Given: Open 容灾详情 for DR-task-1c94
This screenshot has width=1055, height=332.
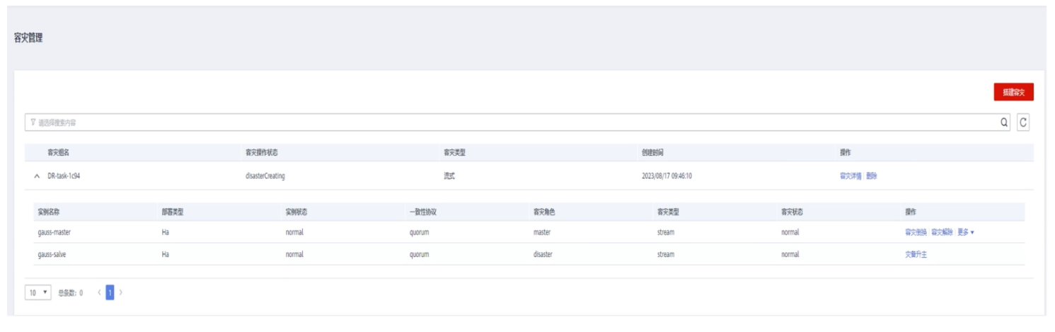Looking at the screenshot, I should pos(850,176).
